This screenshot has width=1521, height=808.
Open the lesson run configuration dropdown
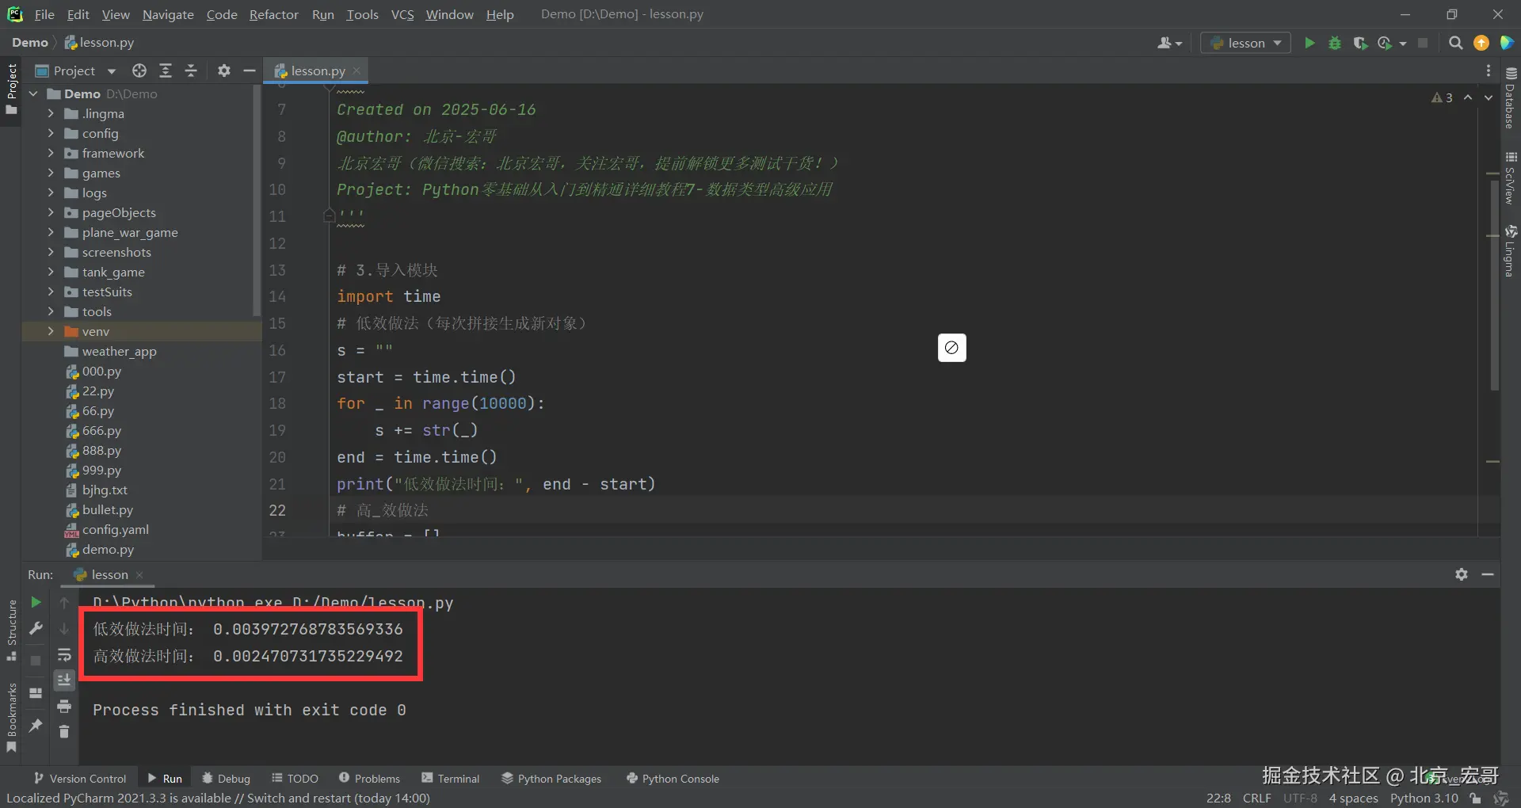pos(1245,43)
